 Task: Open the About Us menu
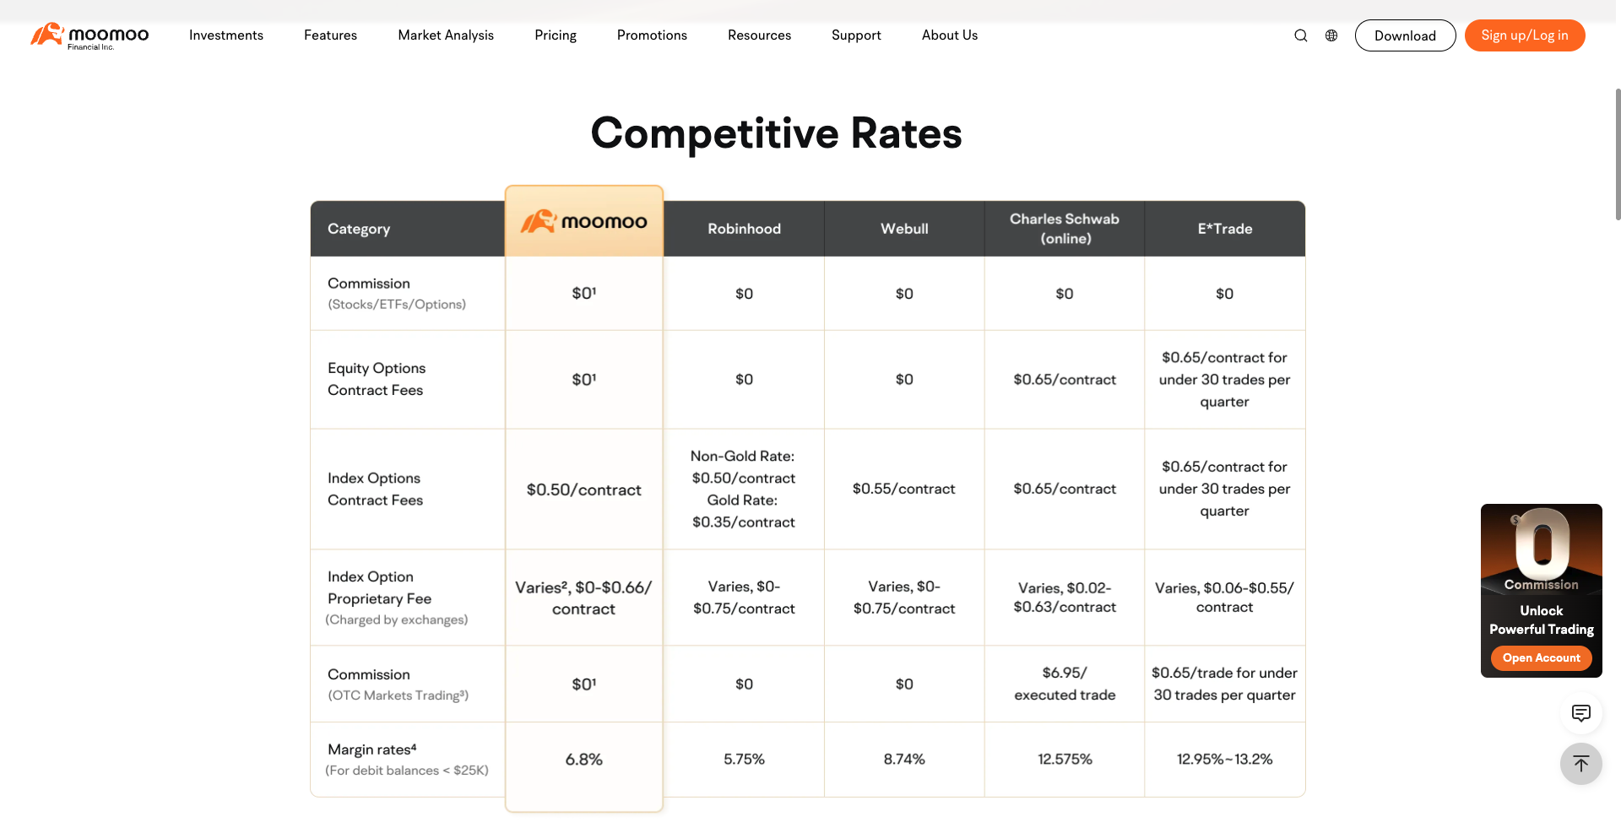(x=950, y=35)
